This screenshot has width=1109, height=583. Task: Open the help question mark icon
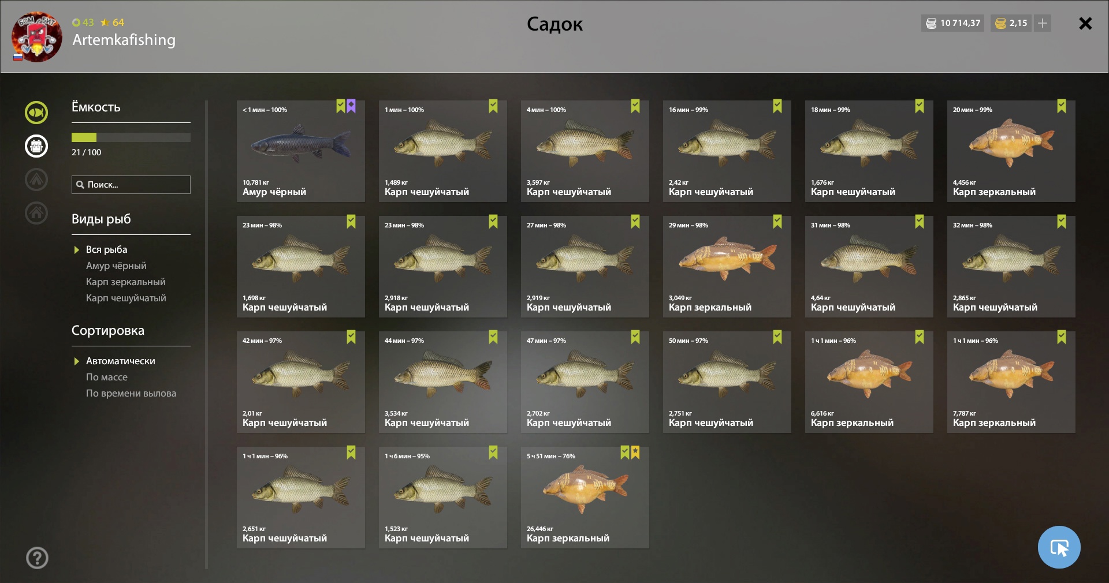[38, 558]
